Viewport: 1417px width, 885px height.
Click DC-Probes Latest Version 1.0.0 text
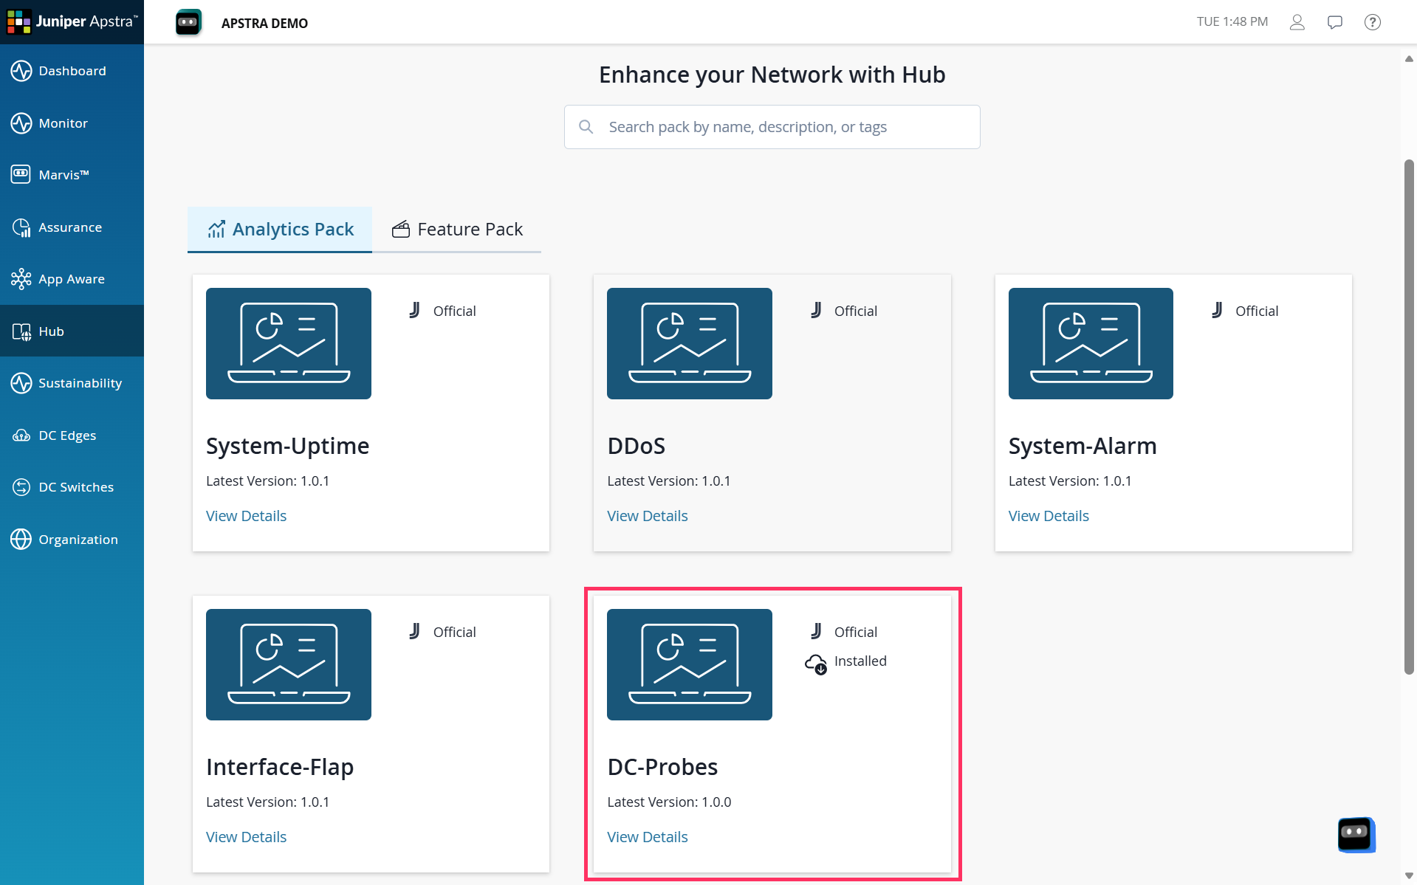[x=669, y=802]
